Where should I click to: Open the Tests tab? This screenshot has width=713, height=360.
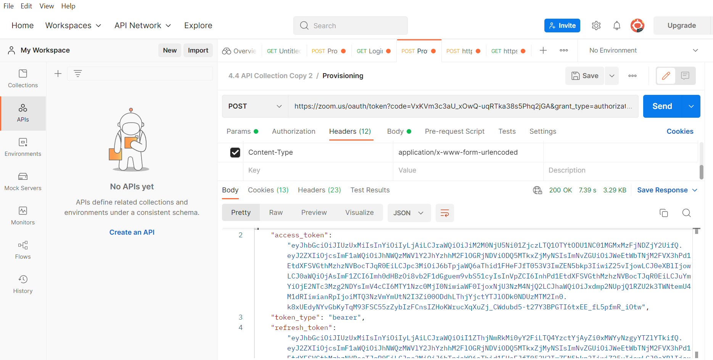[x=507, y=131]
